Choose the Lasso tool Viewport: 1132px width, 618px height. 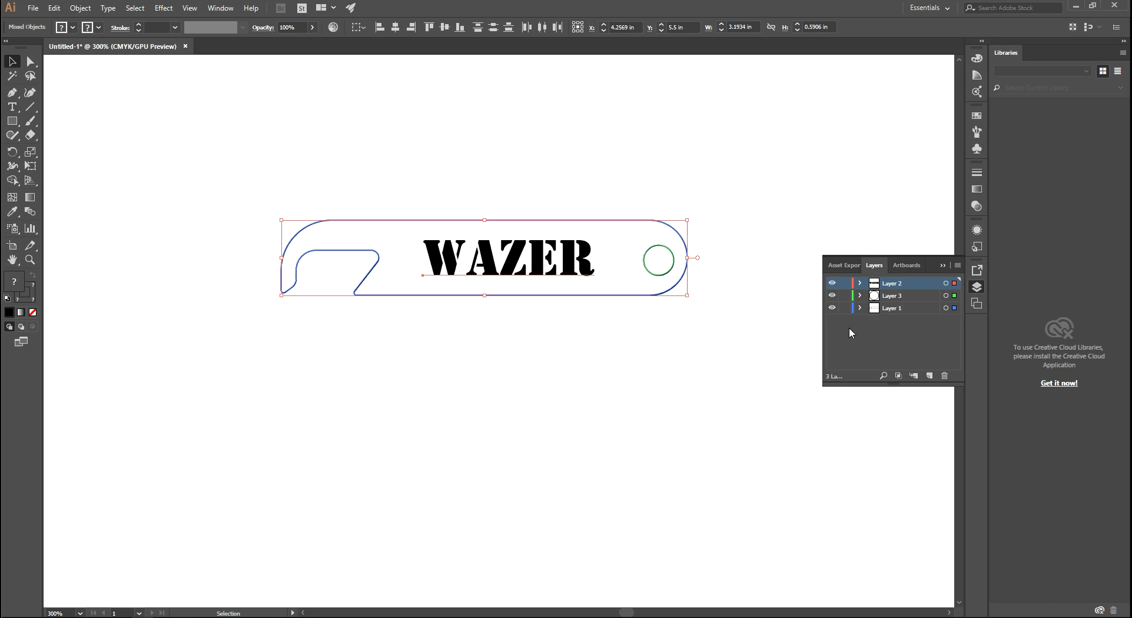point(31,76)
